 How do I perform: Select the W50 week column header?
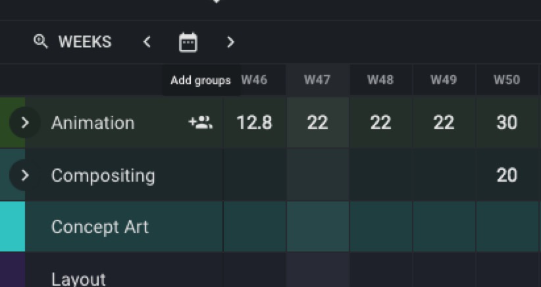tap(507, 80)
